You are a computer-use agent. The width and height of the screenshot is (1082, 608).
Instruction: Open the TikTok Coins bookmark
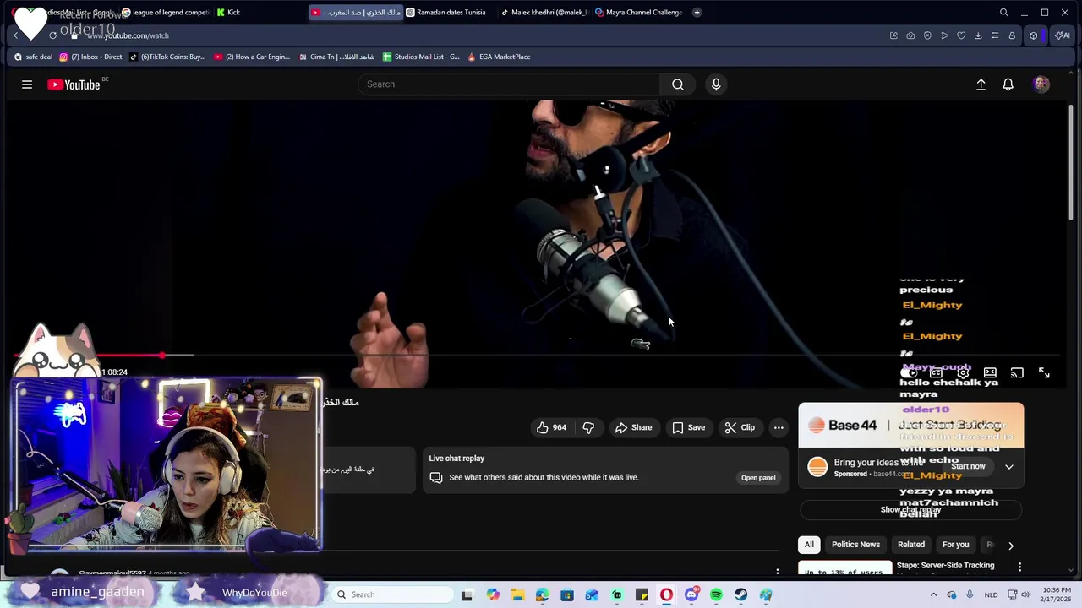tap(167, 57)
